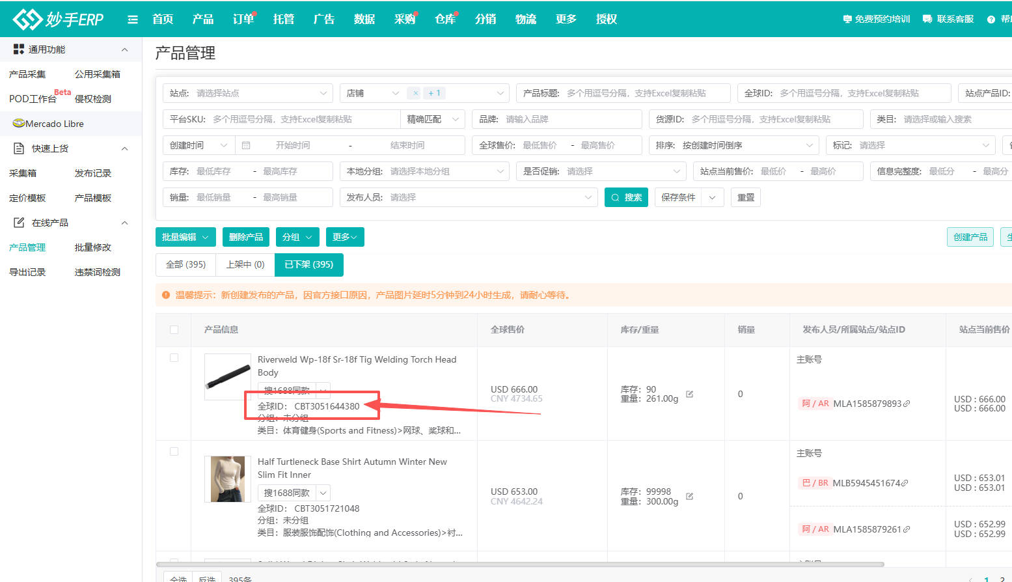Click edit icon next to stock 90

690,394
